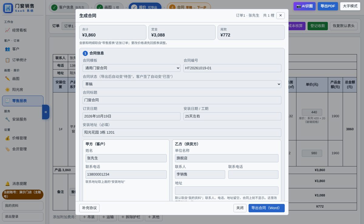Open 经营看板 dashboard icon in sidebar

pos(8,30)
